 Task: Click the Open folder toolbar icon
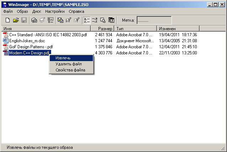click(x=16, y=20)
